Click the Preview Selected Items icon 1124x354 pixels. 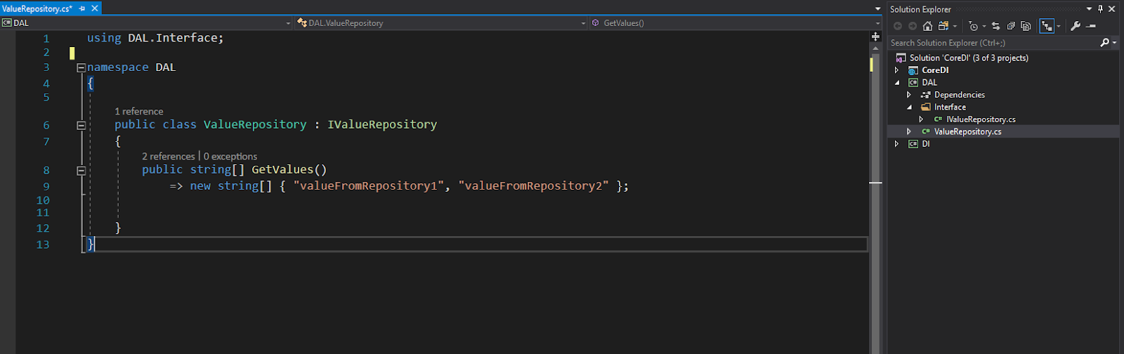coord(1091,26)
